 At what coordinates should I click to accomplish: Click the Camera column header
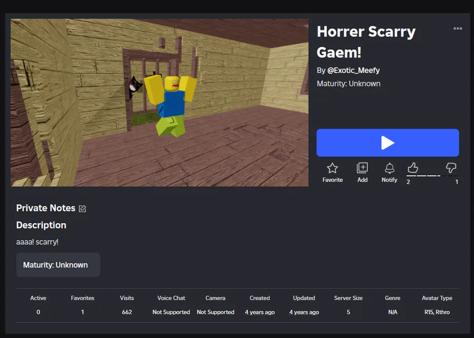[215, 298]
